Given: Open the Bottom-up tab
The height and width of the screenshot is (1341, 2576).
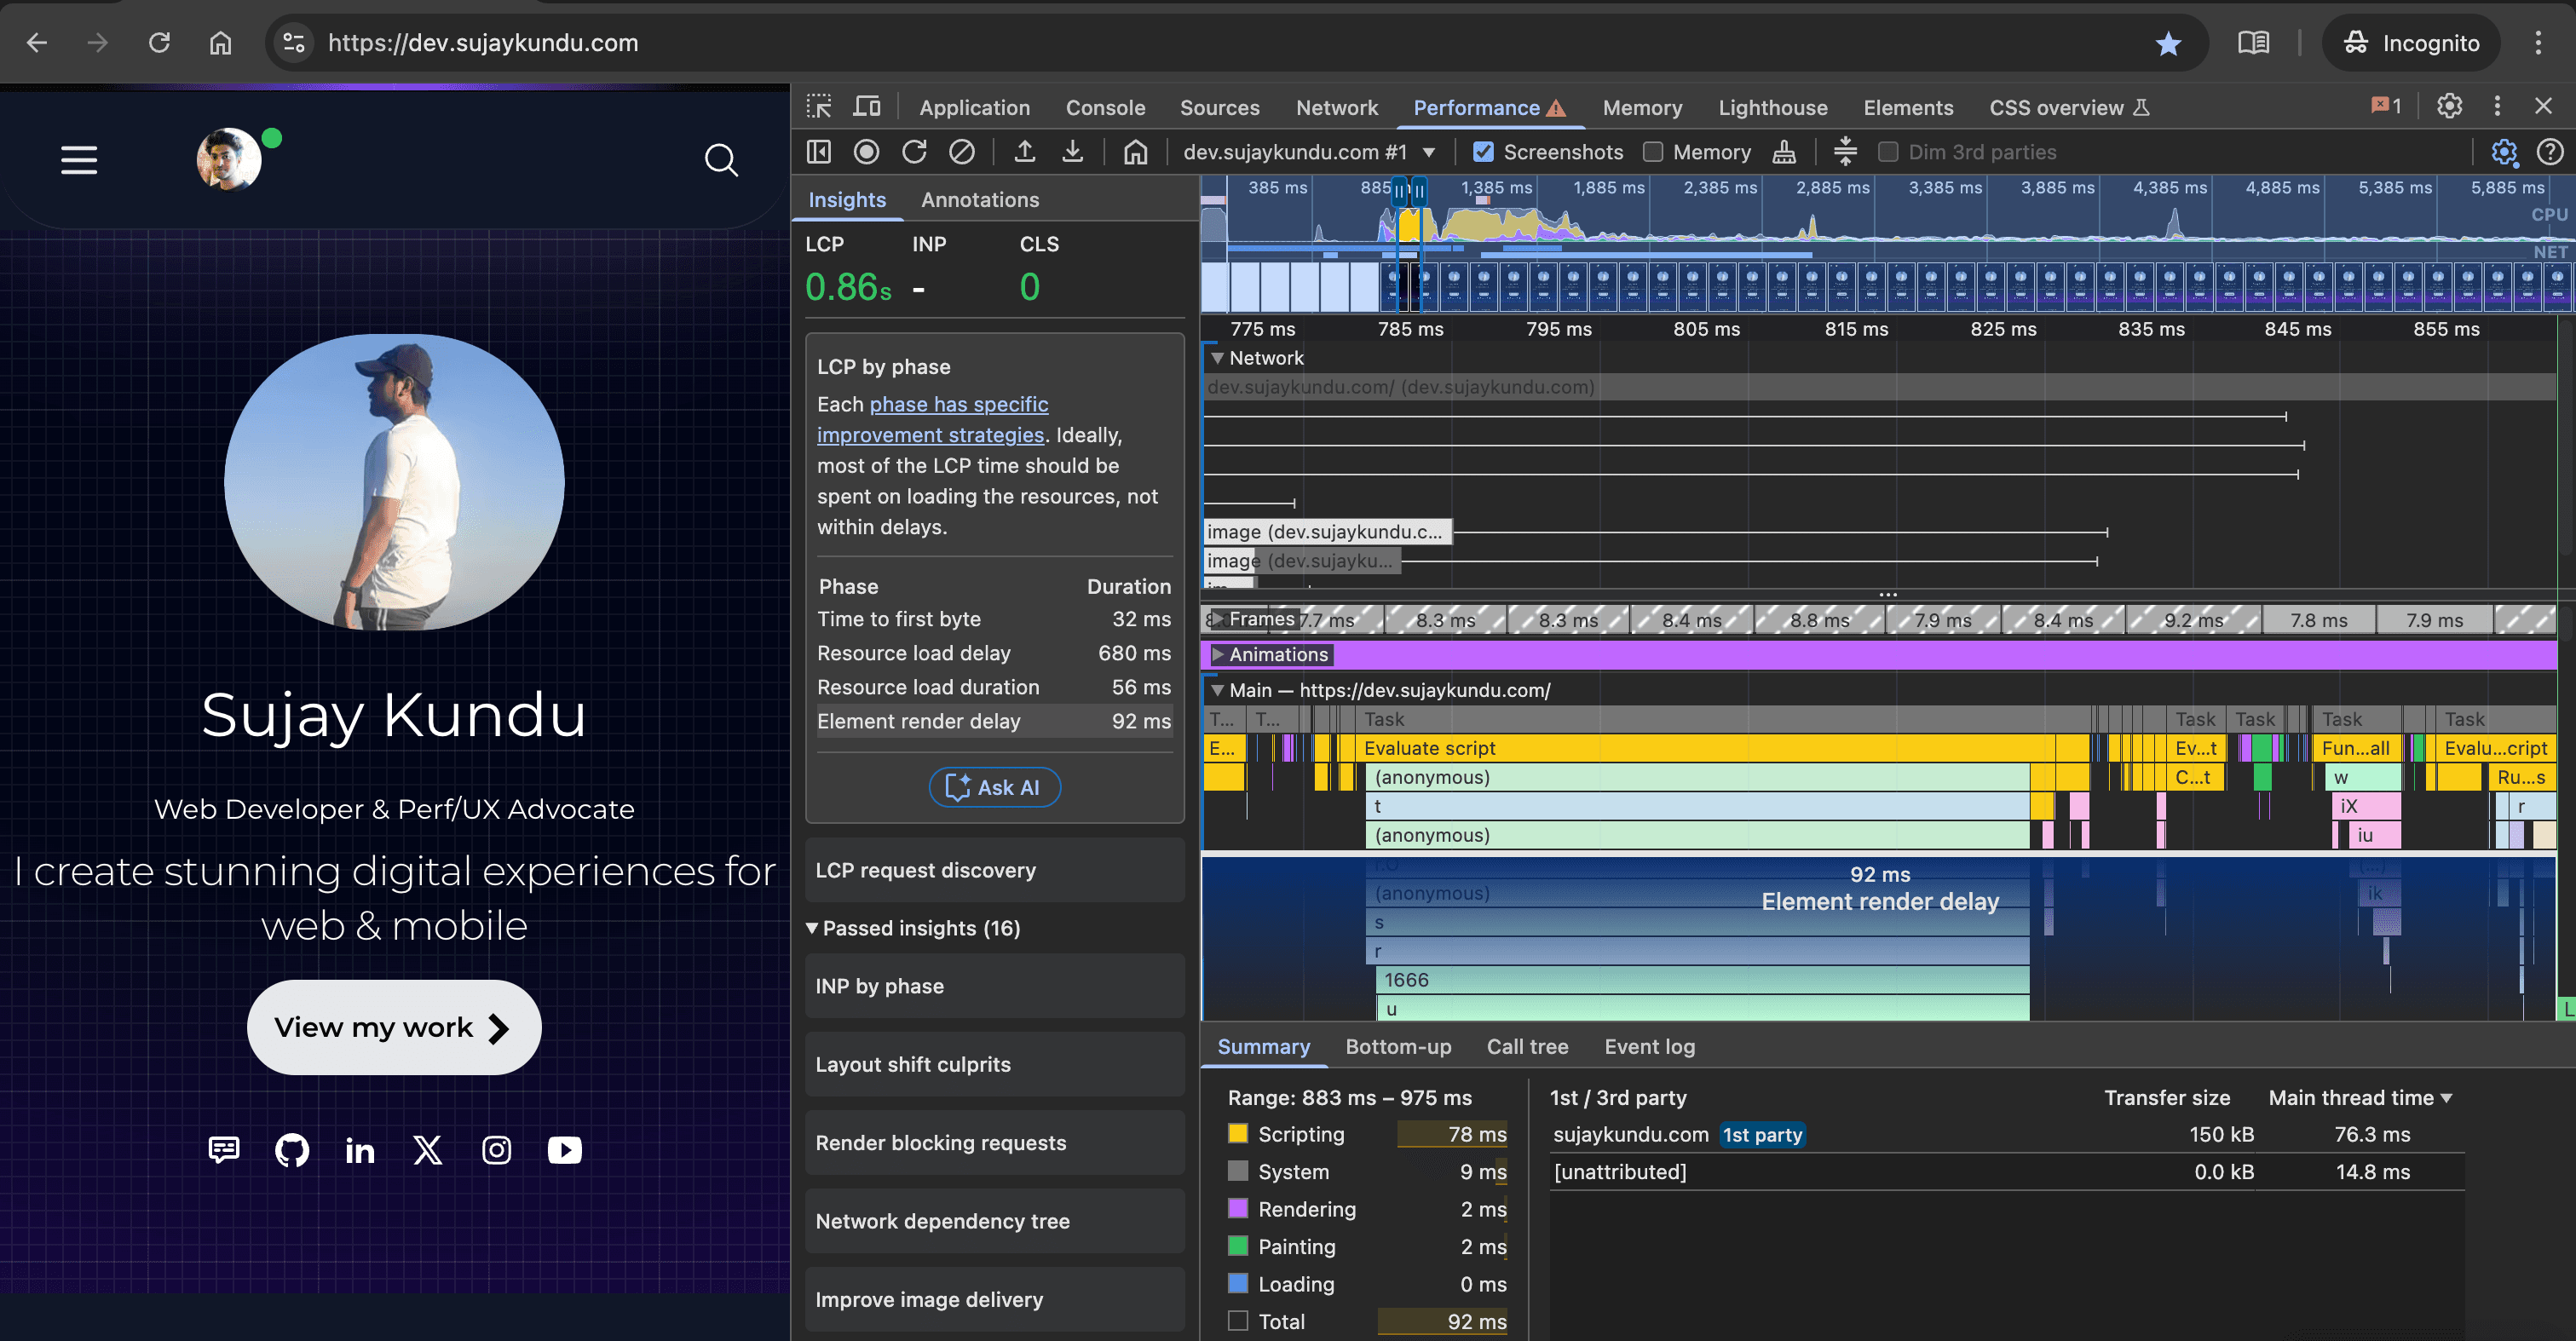Looking at the screenshot, I should (x=1397, y=1047).
